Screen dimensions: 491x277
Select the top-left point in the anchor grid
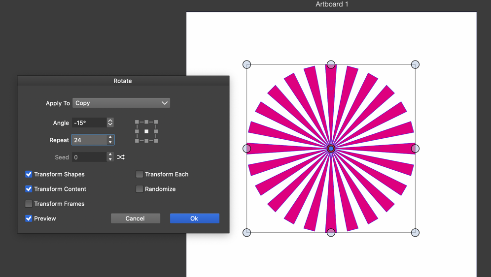click(x=137, y=122)
